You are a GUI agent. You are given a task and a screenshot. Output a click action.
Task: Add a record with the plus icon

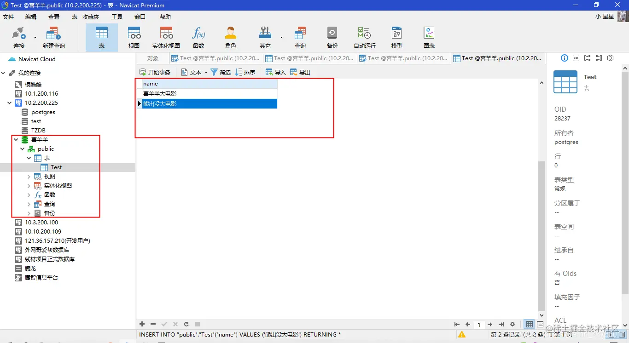(x=142, y=324)
